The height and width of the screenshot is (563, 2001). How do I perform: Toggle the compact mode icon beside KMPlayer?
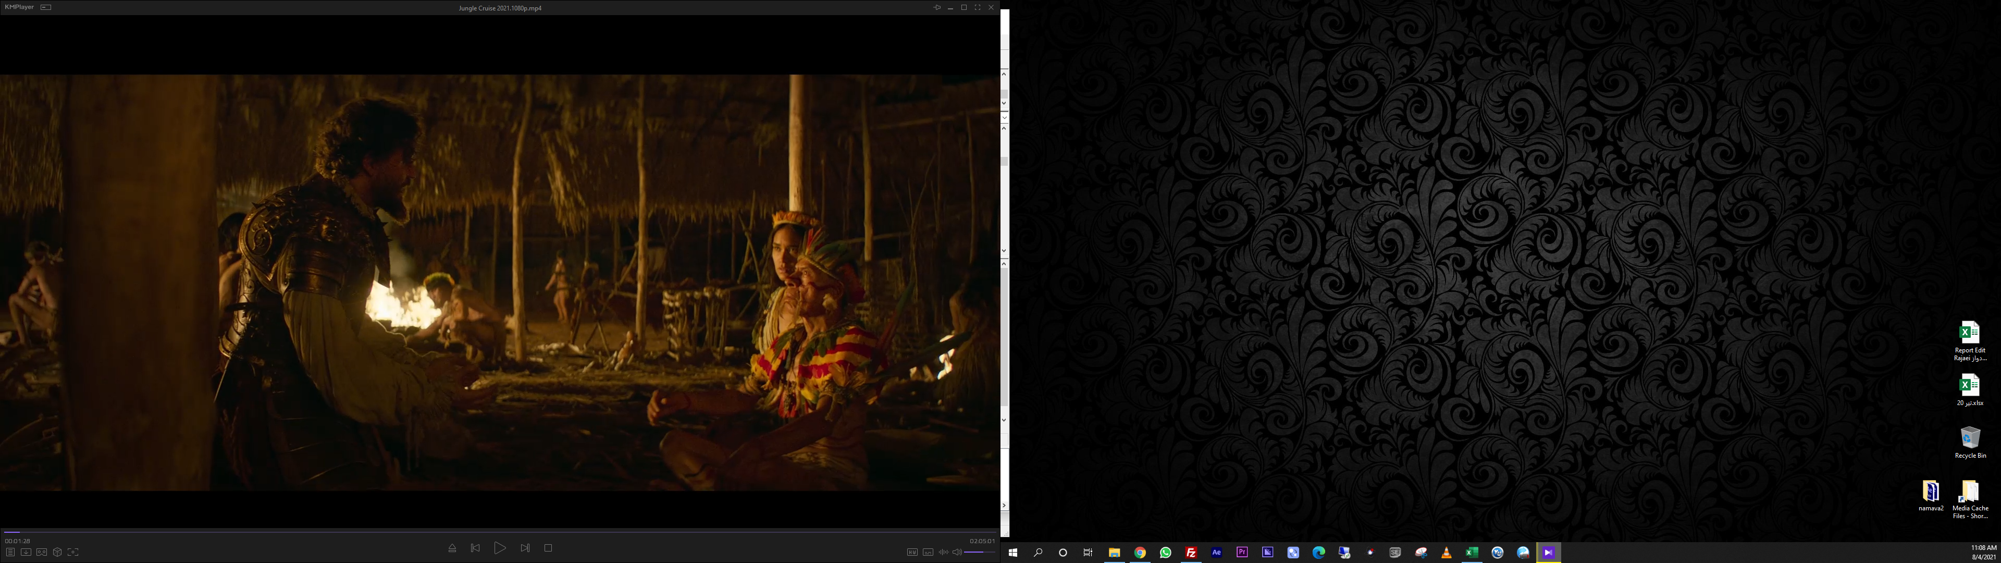(x=46, y=7)
